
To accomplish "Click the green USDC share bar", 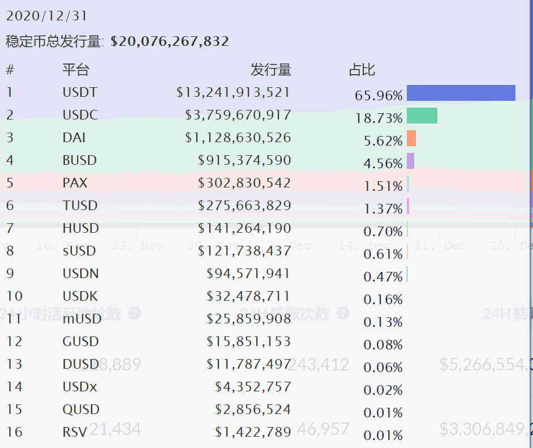I will [422, 116].
